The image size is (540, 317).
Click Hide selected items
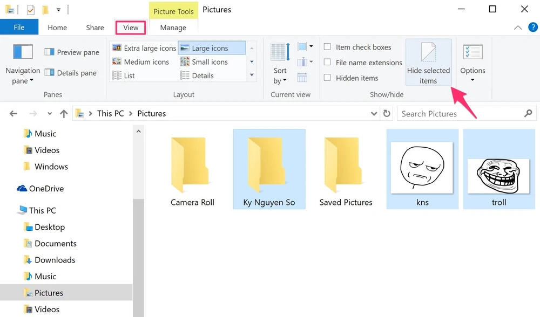428,61
